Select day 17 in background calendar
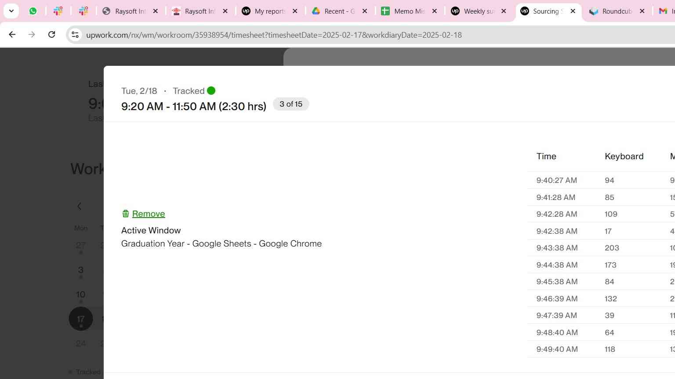675x379 pixels. pos(81,319)
